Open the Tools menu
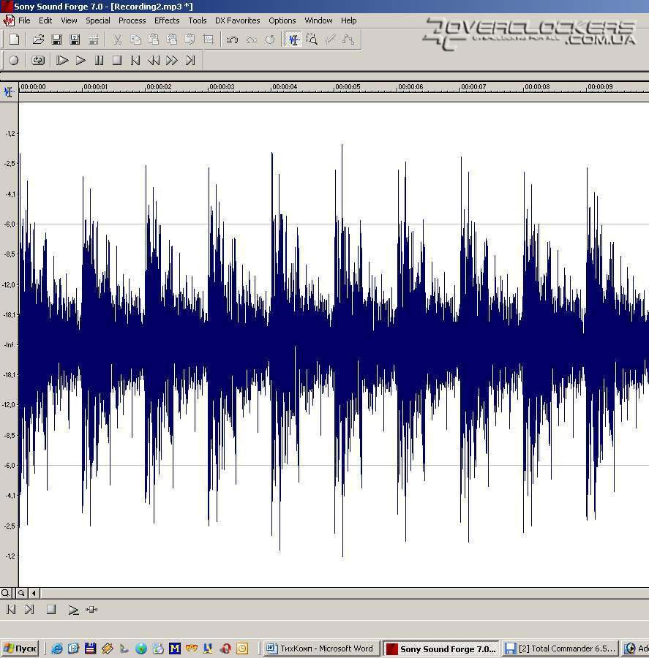The height and width of the screenshot is (658, 649). [x=198, y=20]
